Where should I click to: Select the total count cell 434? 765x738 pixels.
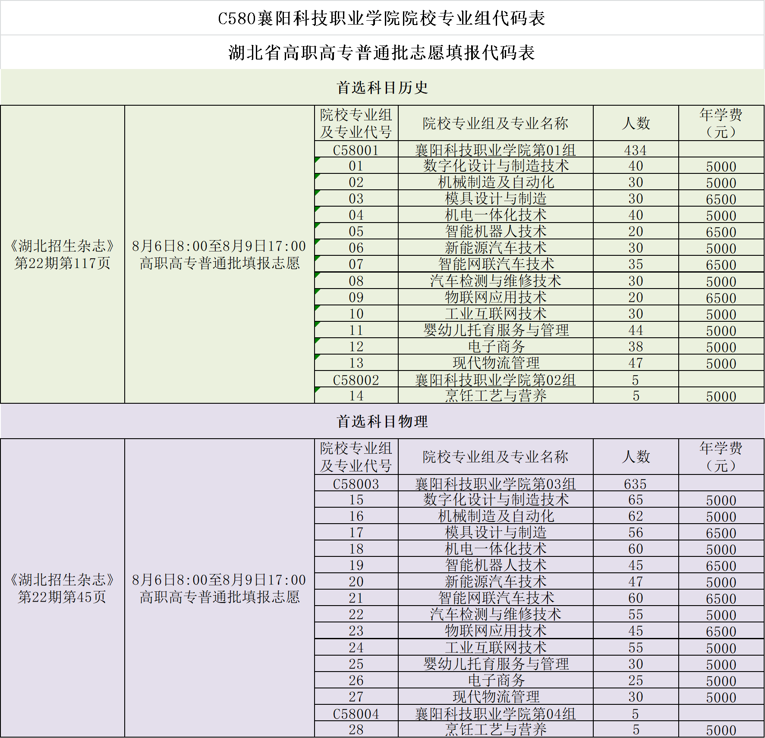(x=636, y=150)
